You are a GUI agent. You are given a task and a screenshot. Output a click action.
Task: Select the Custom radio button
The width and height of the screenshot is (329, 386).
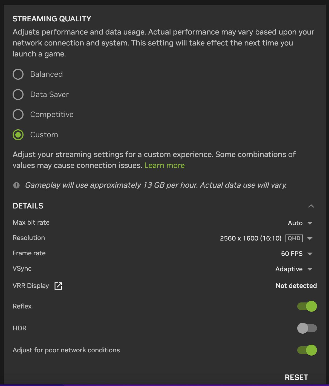pos(18,135)
